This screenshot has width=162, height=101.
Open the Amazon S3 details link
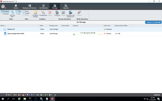[x=153, y=22]
